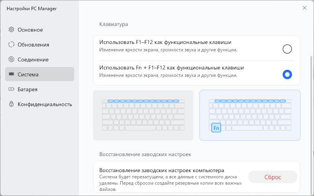Switch to the Соединение tab
The image size is (314, 196).
point(33,60)
